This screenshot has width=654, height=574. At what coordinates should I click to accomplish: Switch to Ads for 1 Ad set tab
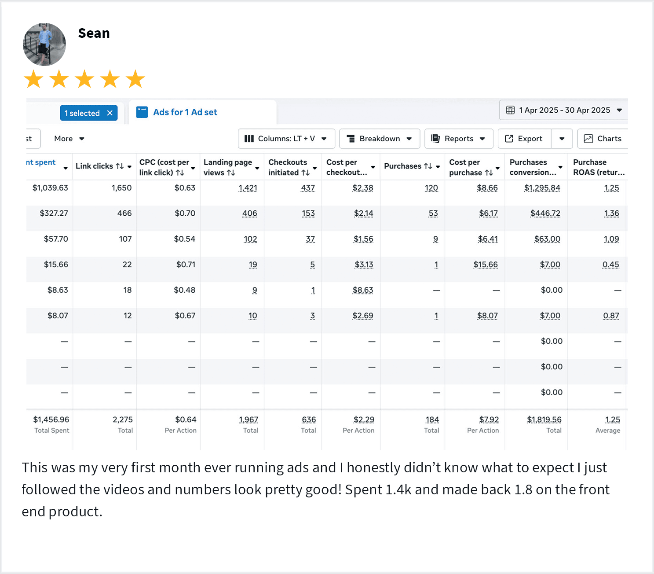click(x=185, y=112)
